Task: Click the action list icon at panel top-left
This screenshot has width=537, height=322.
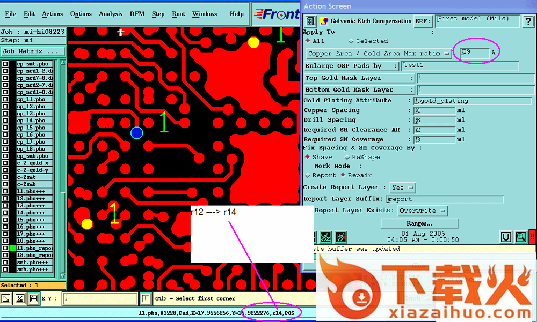Action: (x=310, y=21)
